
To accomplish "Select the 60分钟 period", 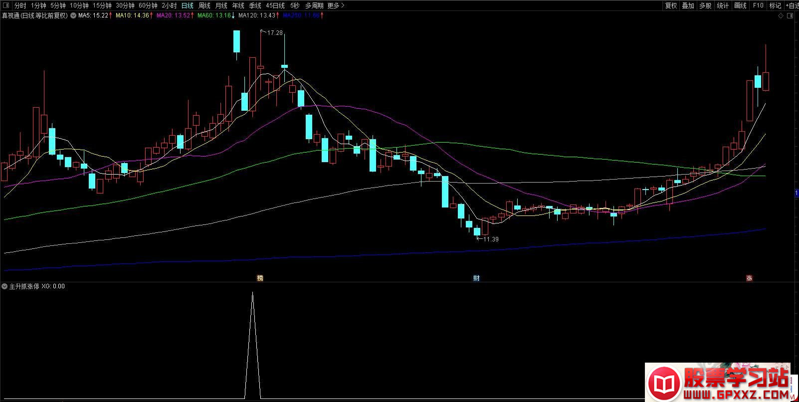I will pyautogui.click(x=148, y=5).
